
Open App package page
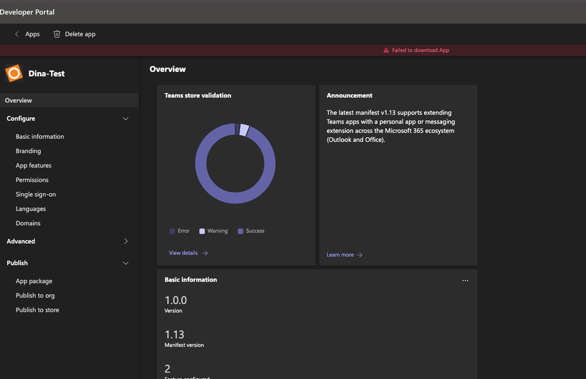tap(34, 281)
